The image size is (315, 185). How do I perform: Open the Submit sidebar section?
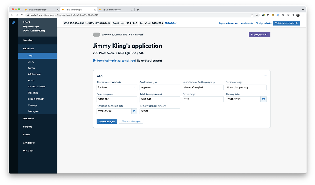38,135
